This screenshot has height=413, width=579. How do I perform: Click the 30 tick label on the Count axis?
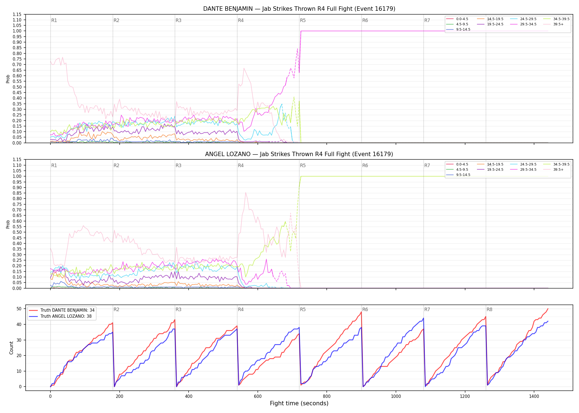[19, 340]
